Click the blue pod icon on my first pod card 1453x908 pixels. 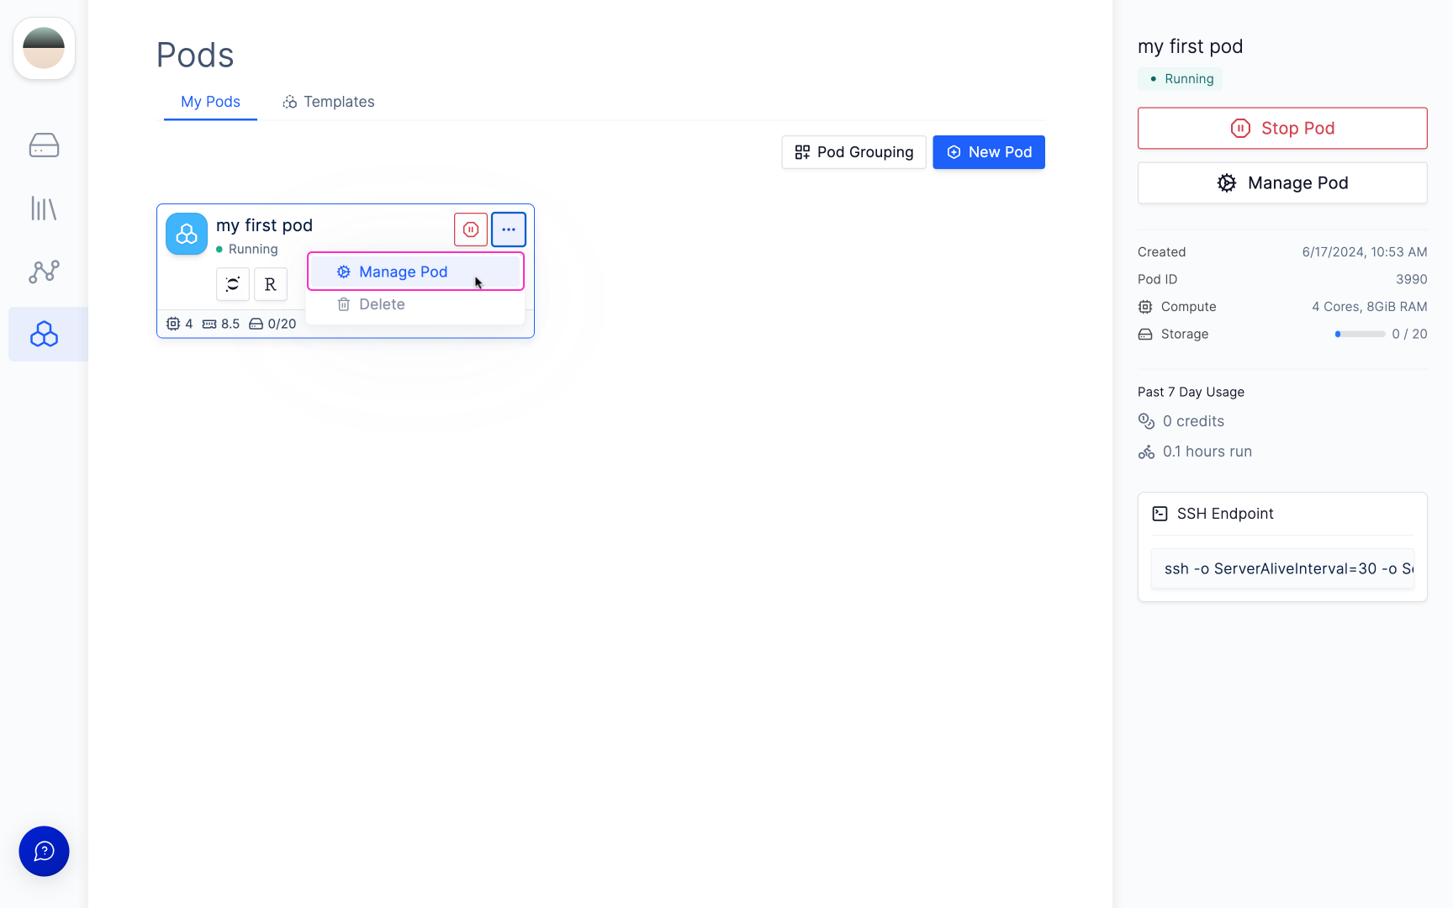coord(187,234)
